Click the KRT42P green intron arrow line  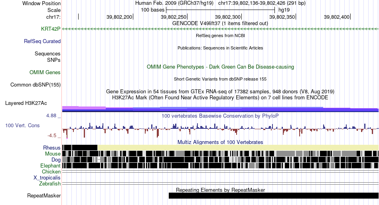[220, 29]
